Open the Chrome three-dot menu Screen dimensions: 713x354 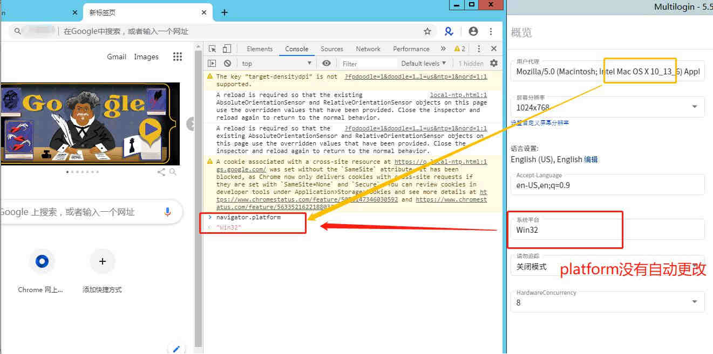point(491,31)
